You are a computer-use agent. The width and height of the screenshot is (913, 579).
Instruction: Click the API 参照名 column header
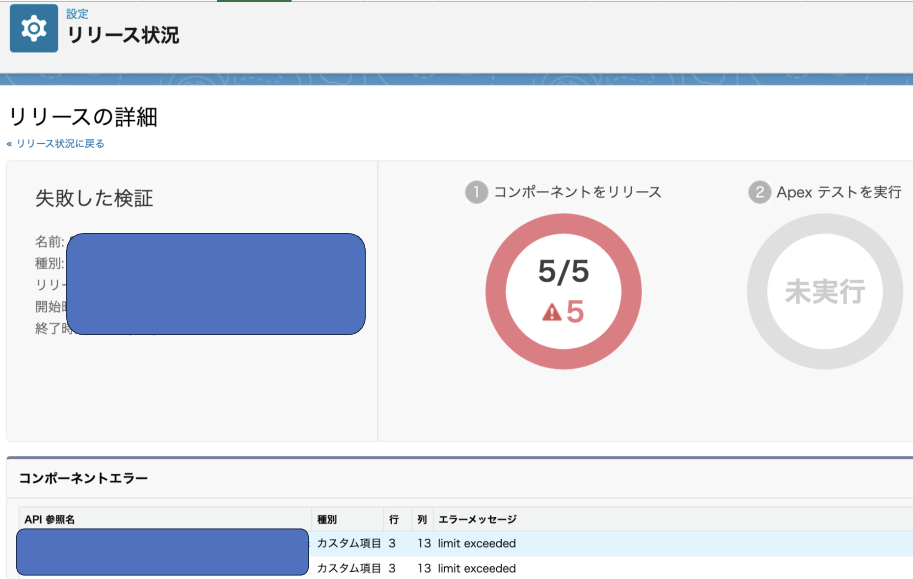click(50, 520)
